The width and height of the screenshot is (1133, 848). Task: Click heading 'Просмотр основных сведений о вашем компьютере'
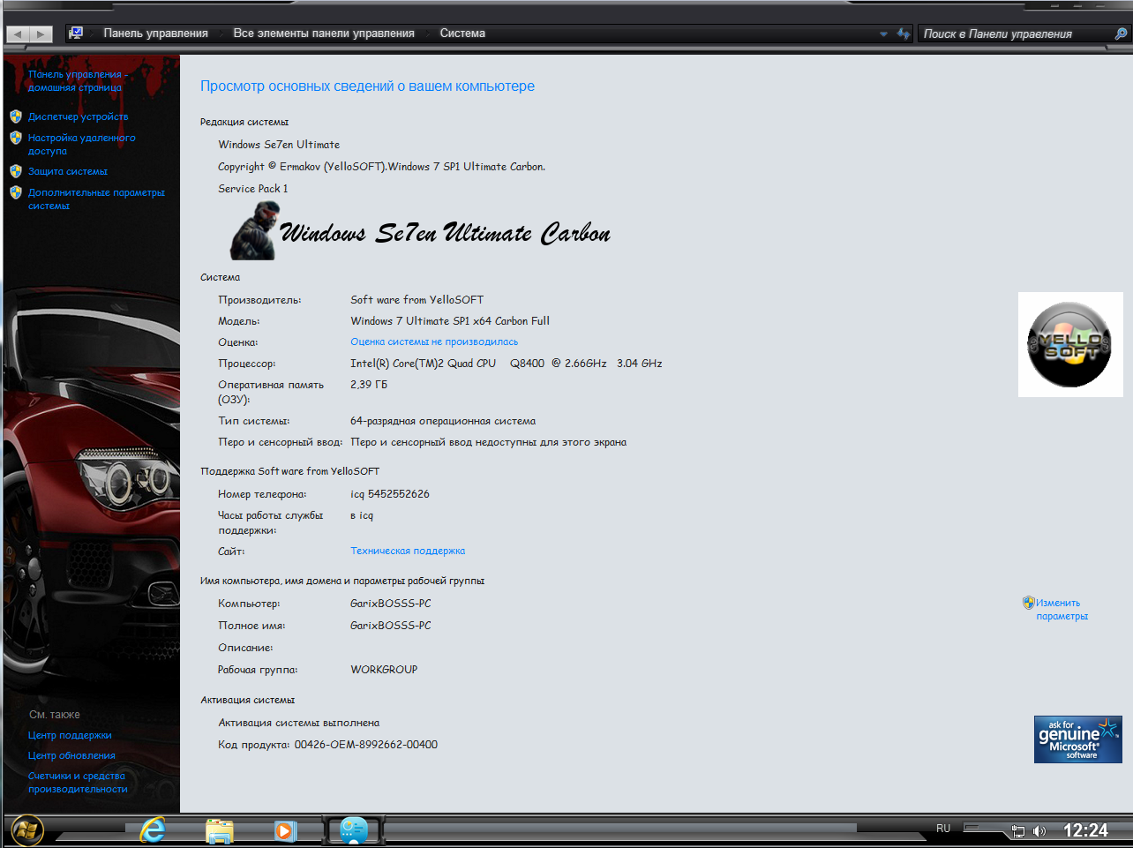click(367, 86)
